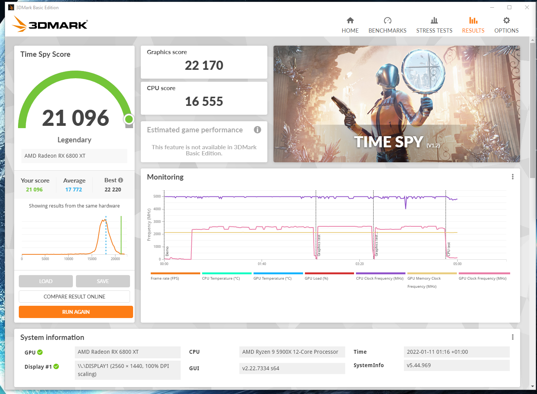Toggle the GPU Temperature legend entry
This screenshot has height=394, width=537.
point(278,277)
